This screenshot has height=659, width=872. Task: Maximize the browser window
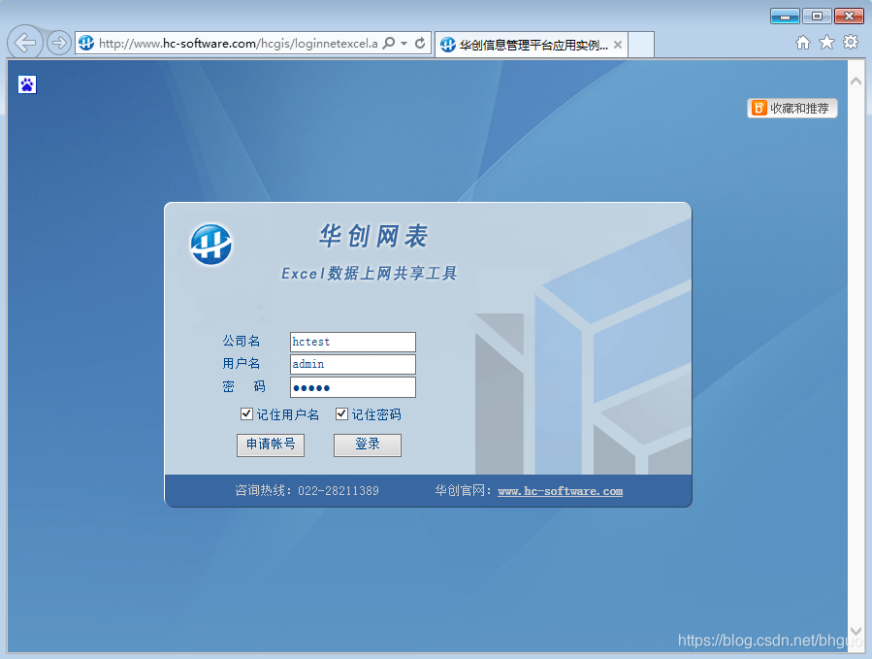click(x=817, y=16)
